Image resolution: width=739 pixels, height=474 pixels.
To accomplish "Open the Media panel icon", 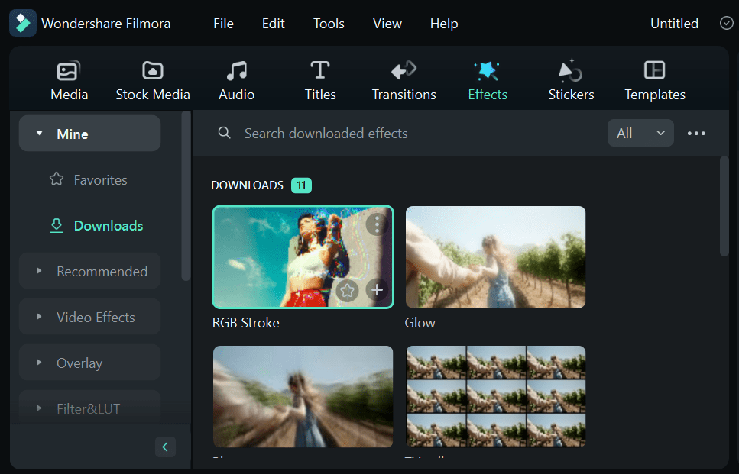I will coord(69,71).
